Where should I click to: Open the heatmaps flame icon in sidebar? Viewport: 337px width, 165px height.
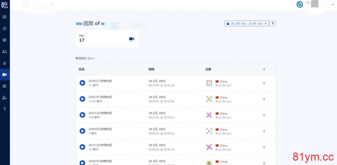click(4, 63)
